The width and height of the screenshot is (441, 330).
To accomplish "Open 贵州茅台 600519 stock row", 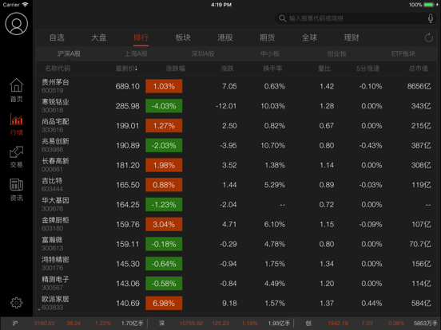I will pyautogui.click(x=236, y=86).
